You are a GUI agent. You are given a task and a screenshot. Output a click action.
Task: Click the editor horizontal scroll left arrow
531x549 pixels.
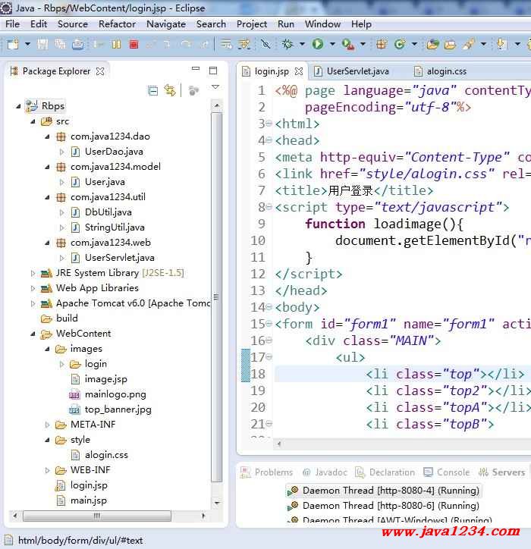(279, 444)
